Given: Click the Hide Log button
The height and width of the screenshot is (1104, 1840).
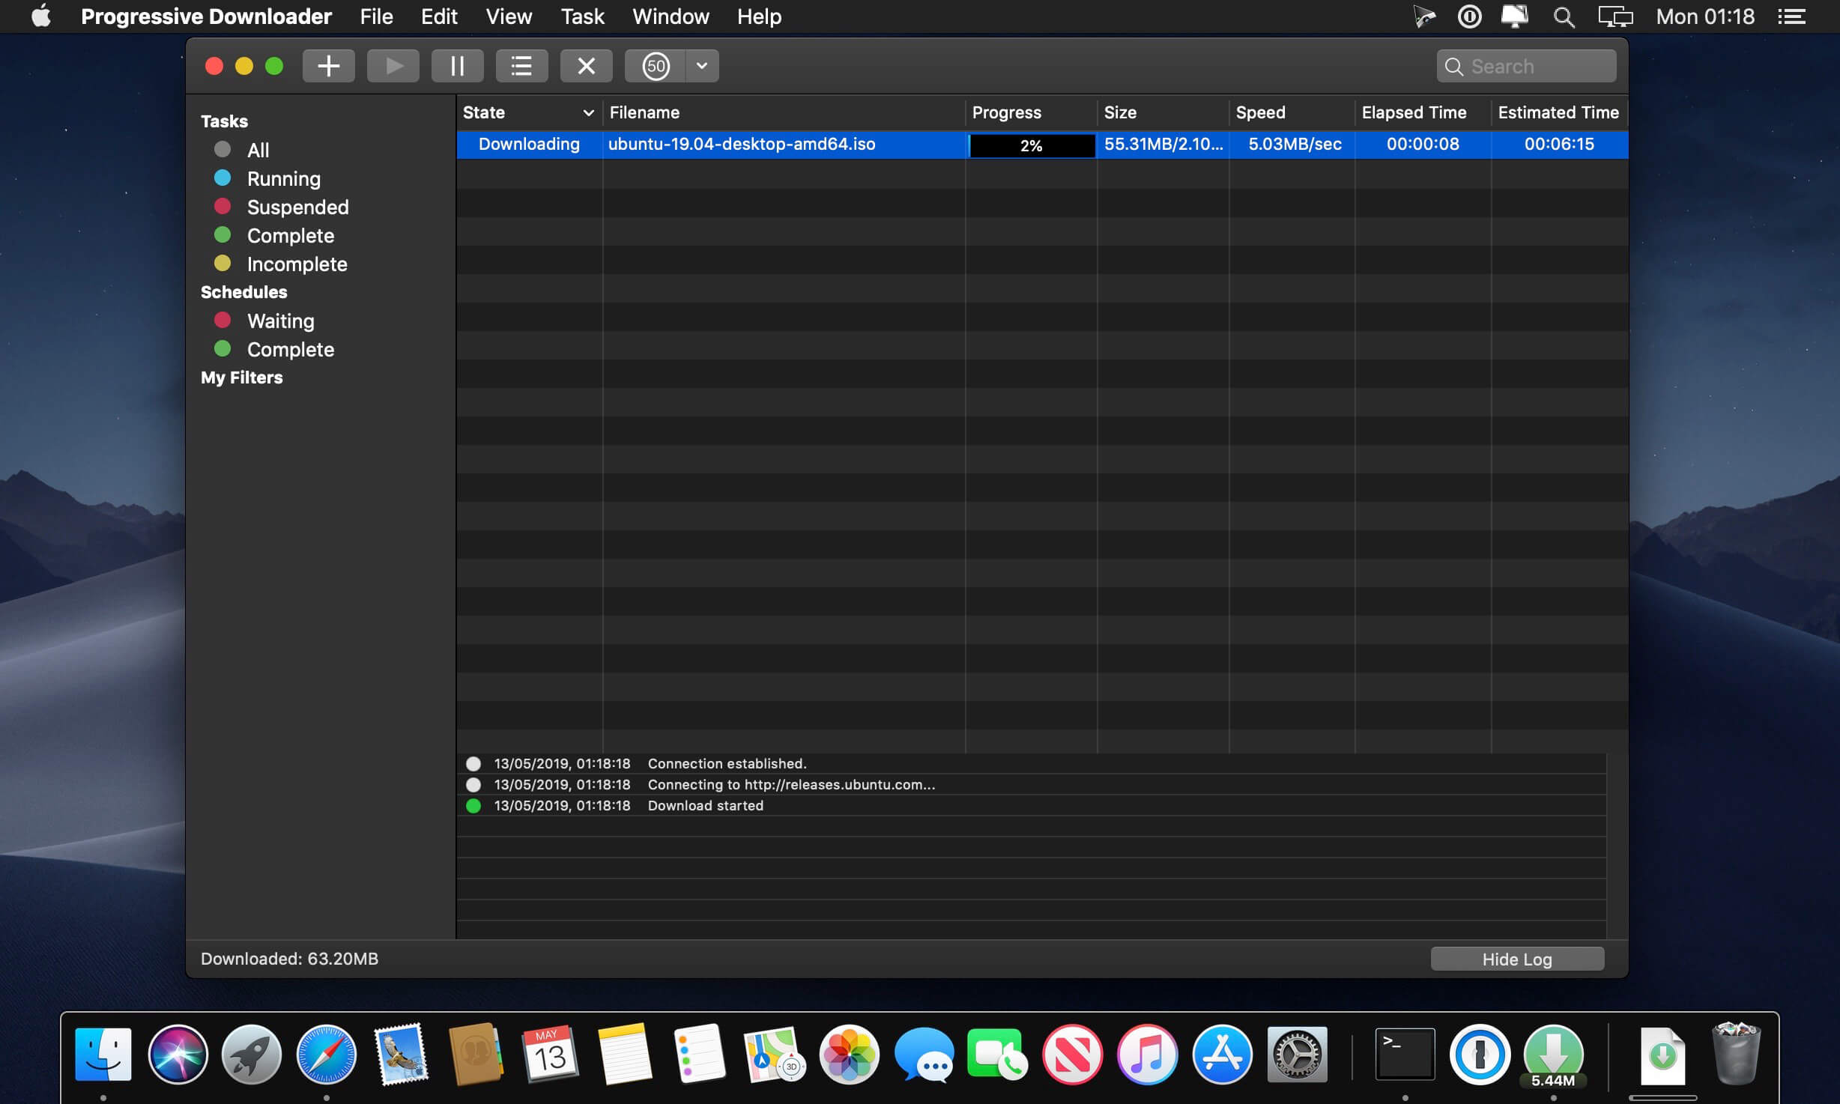Looking at the screenshot, I should (x=1517, y=959).
